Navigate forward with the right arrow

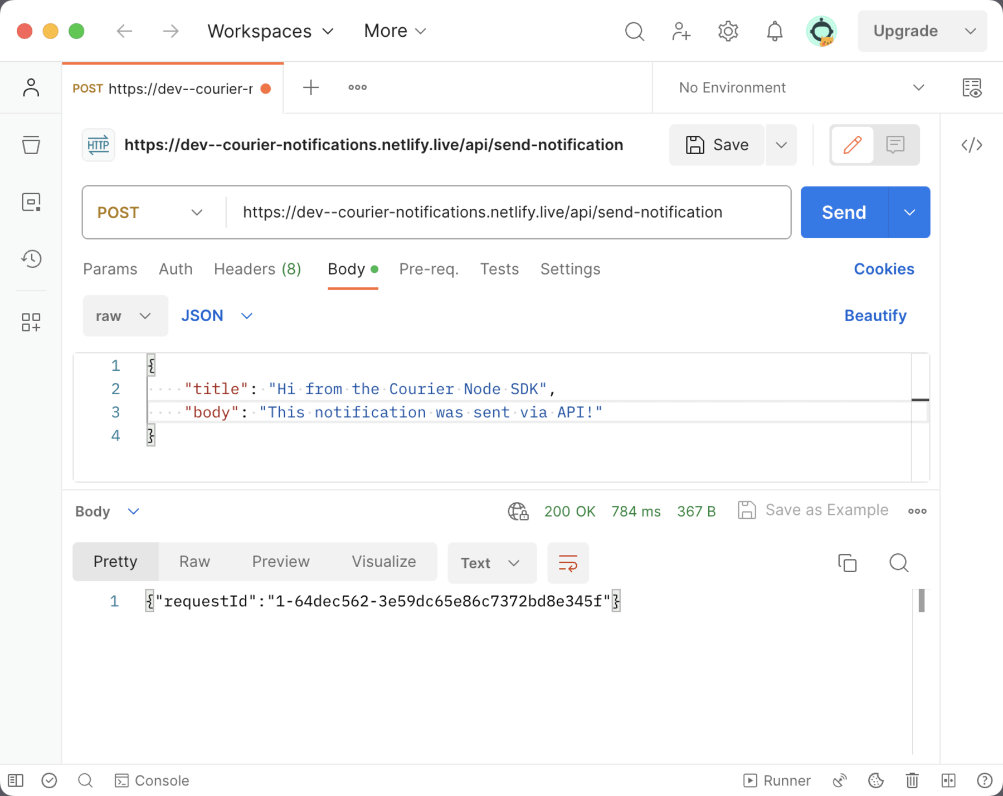pos(171,31)
